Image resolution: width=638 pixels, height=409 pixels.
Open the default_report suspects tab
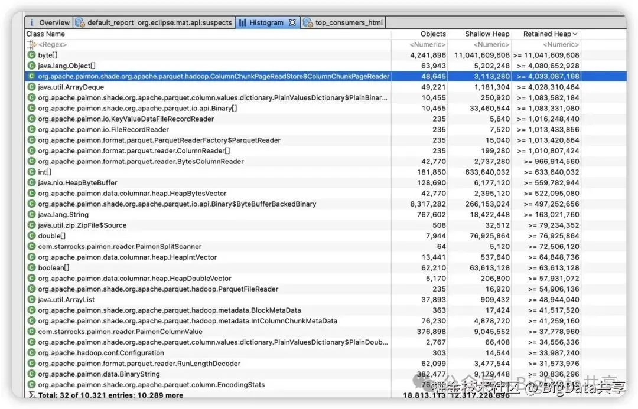click(x=154, y=23)
